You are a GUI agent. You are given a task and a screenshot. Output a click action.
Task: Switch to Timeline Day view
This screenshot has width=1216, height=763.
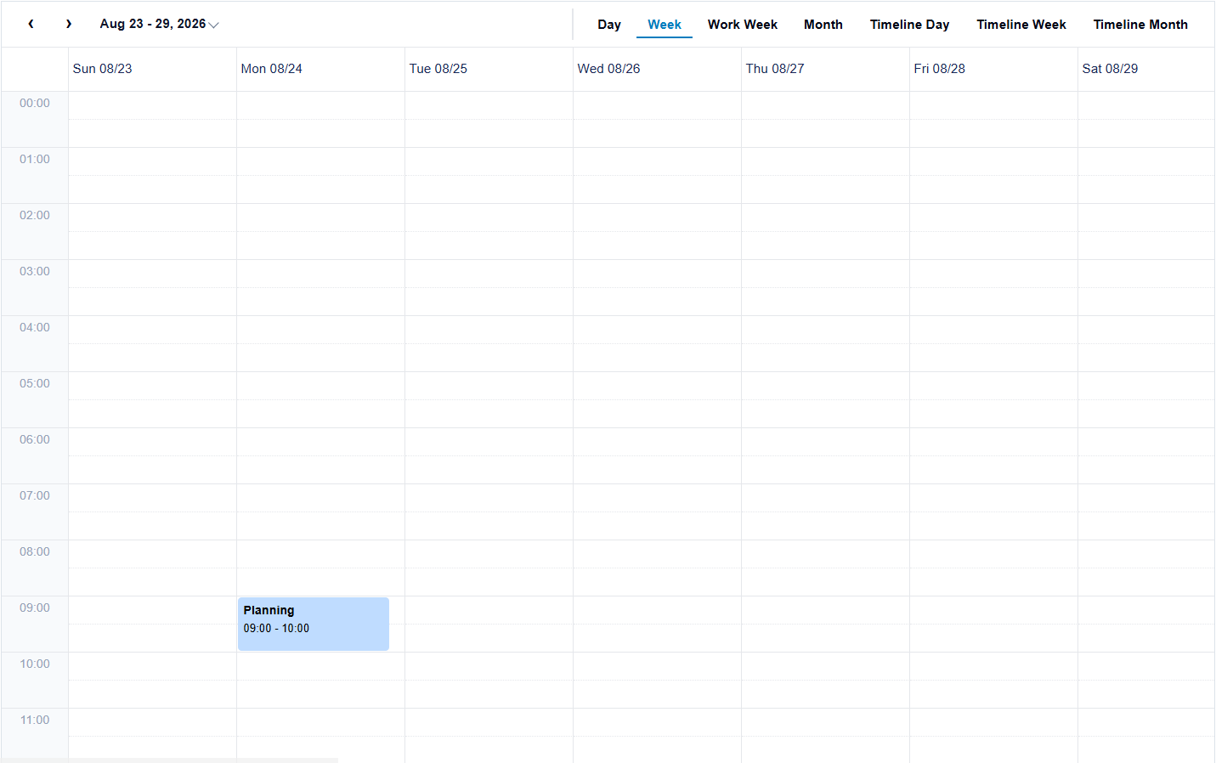(x=909, y=25)
